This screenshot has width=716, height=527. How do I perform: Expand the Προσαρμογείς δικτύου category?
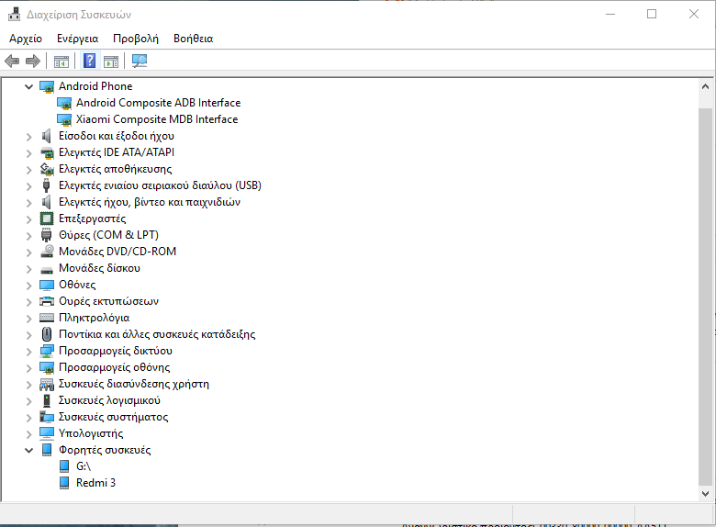(30, 351)
